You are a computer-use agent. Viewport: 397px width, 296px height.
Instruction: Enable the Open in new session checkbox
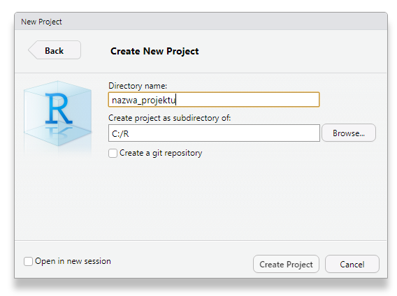[28, 261]
